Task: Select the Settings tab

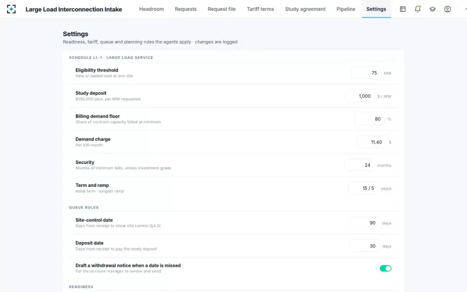Action: coord(376,9)
